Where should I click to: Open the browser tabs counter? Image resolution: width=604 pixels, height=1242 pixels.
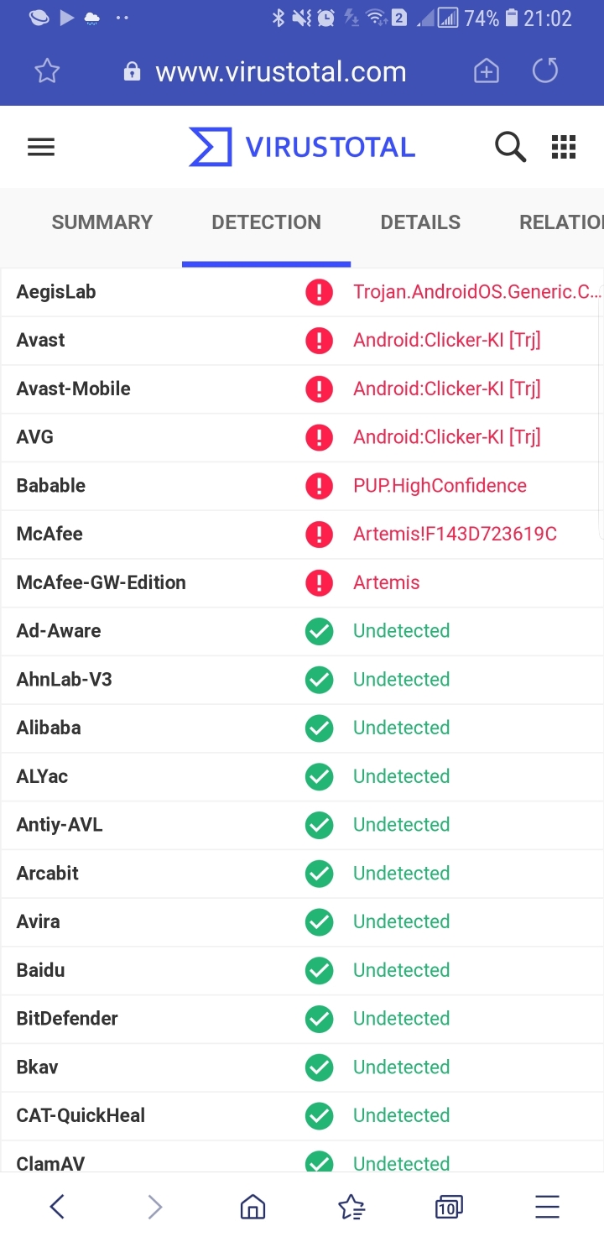[x=449, y=1207]
